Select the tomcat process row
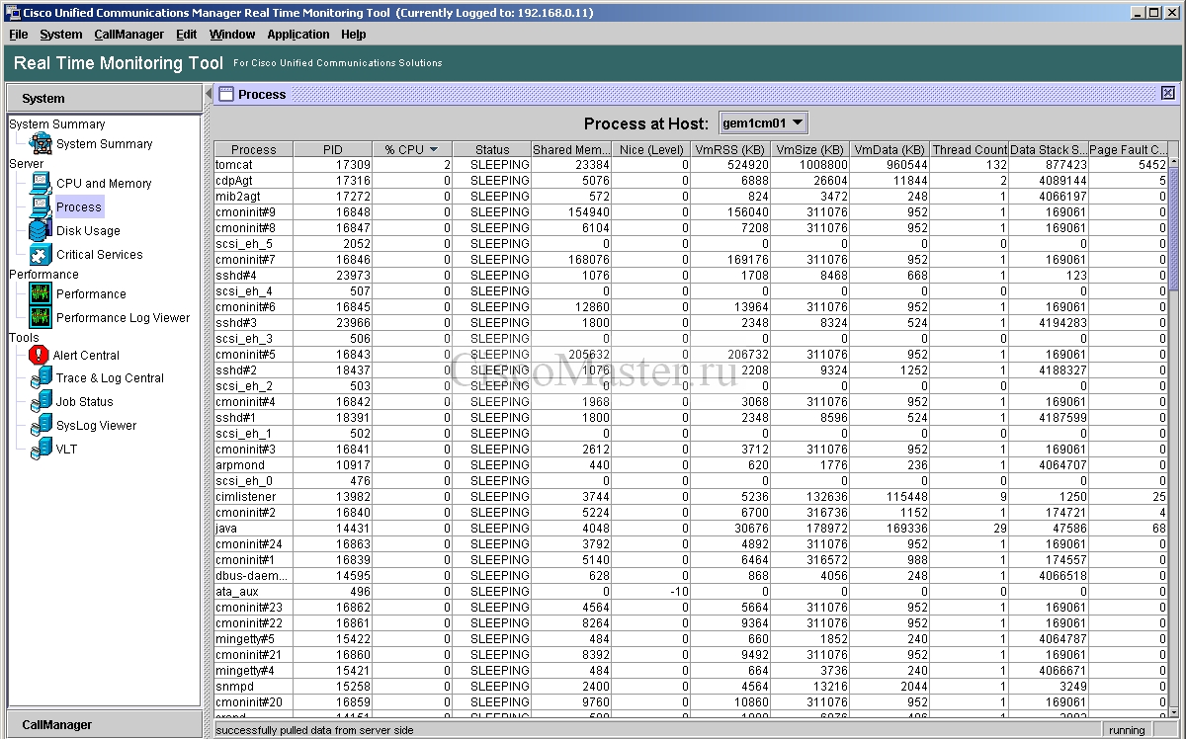The width and height of the screenshot is (1186, 739). pos(691,165)
